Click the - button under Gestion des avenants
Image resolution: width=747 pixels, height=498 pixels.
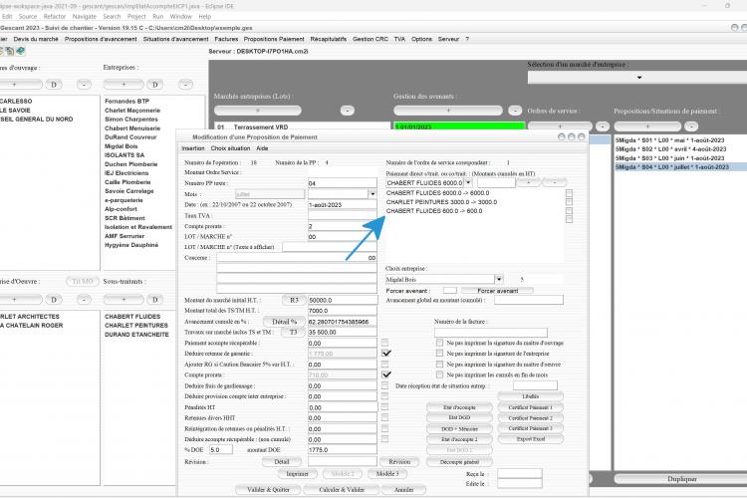[515, 111]
